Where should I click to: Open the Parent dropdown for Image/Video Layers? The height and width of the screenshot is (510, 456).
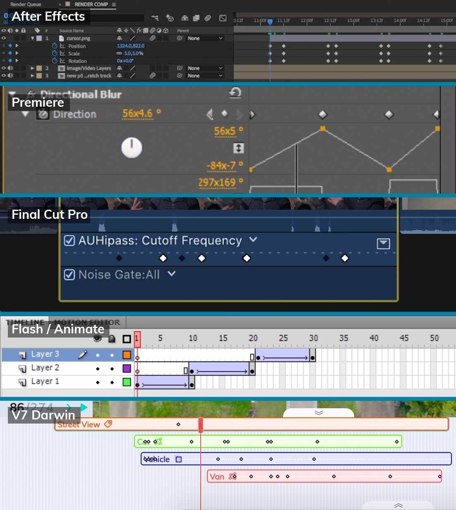point(205,68)
